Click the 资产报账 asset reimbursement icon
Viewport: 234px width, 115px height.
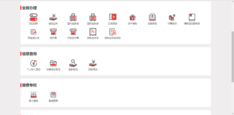[133, 17]
